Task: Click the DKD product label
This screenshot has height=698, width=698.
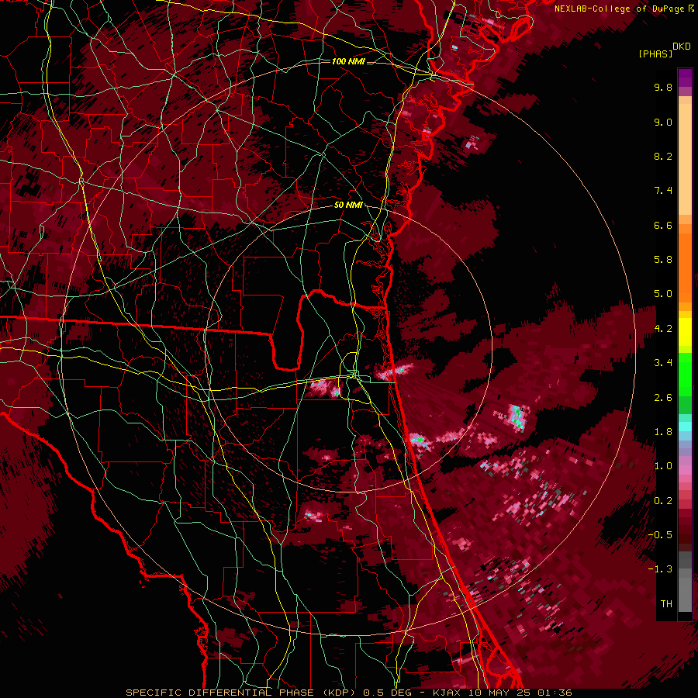Action: click(x=682, y=47)
